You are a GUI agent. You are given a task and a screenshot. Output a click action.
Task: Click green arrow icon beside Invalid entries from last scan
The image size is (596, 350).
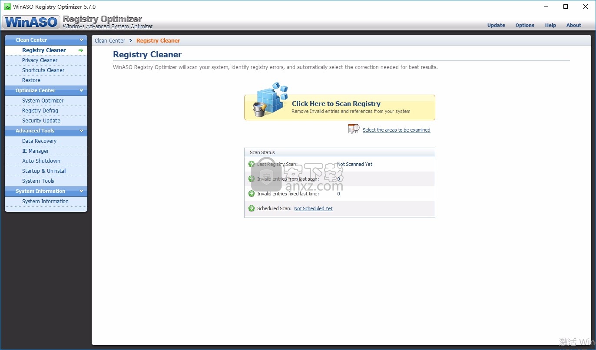coord(252,179)
